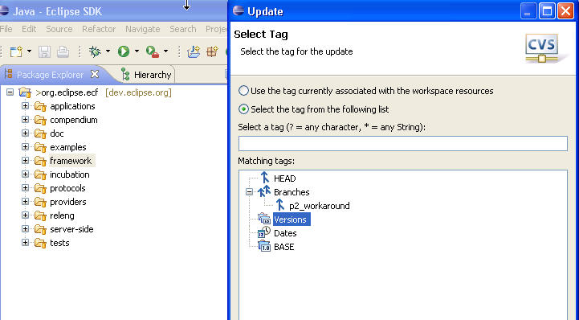Select the compendium folder label

pyautogui.click(x=74, y=120)
